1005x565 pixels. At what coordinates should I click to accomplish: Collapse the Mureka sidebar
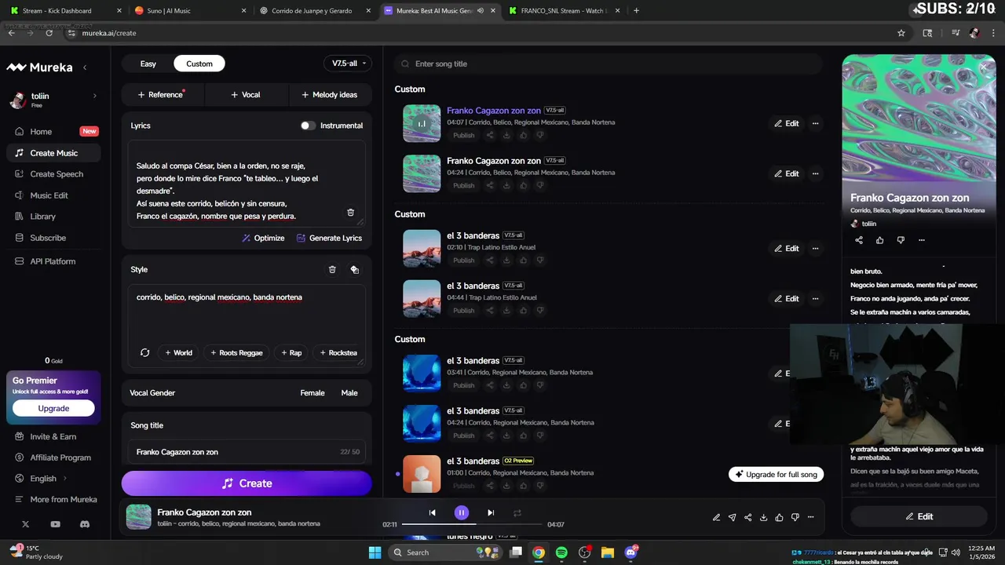(85, 67)
